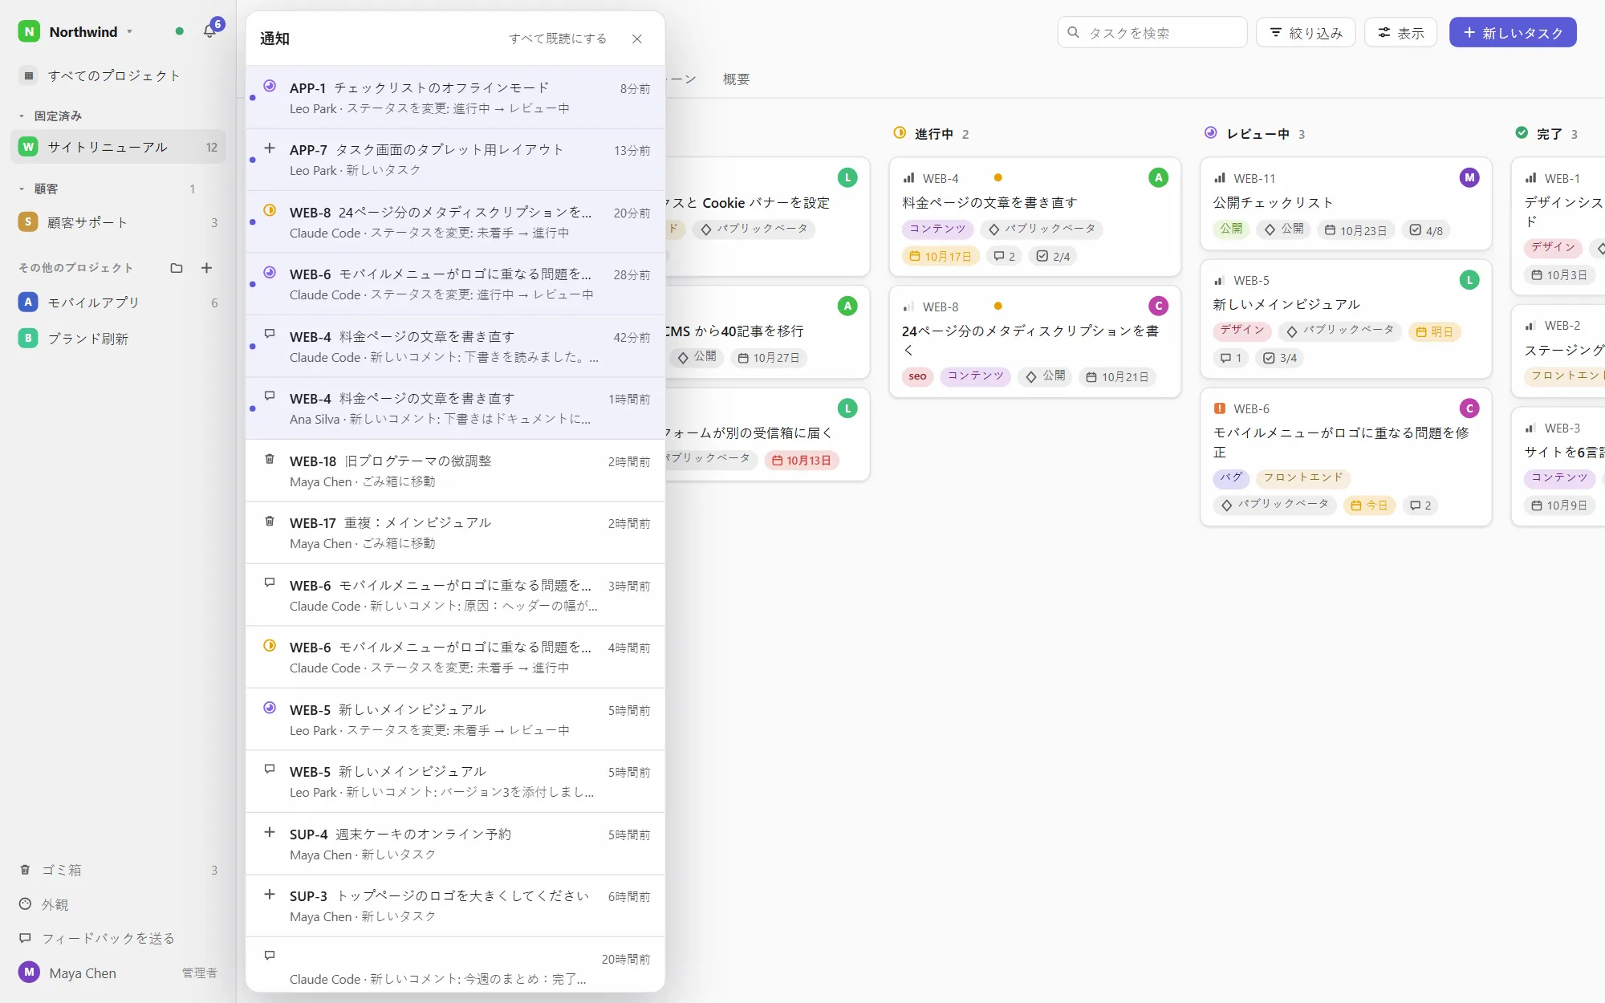Click the 10月17日 due date on WEB-4 card
Image resolution: width=1605 pixels, height=1003 pixels.
tap(941, 257)
